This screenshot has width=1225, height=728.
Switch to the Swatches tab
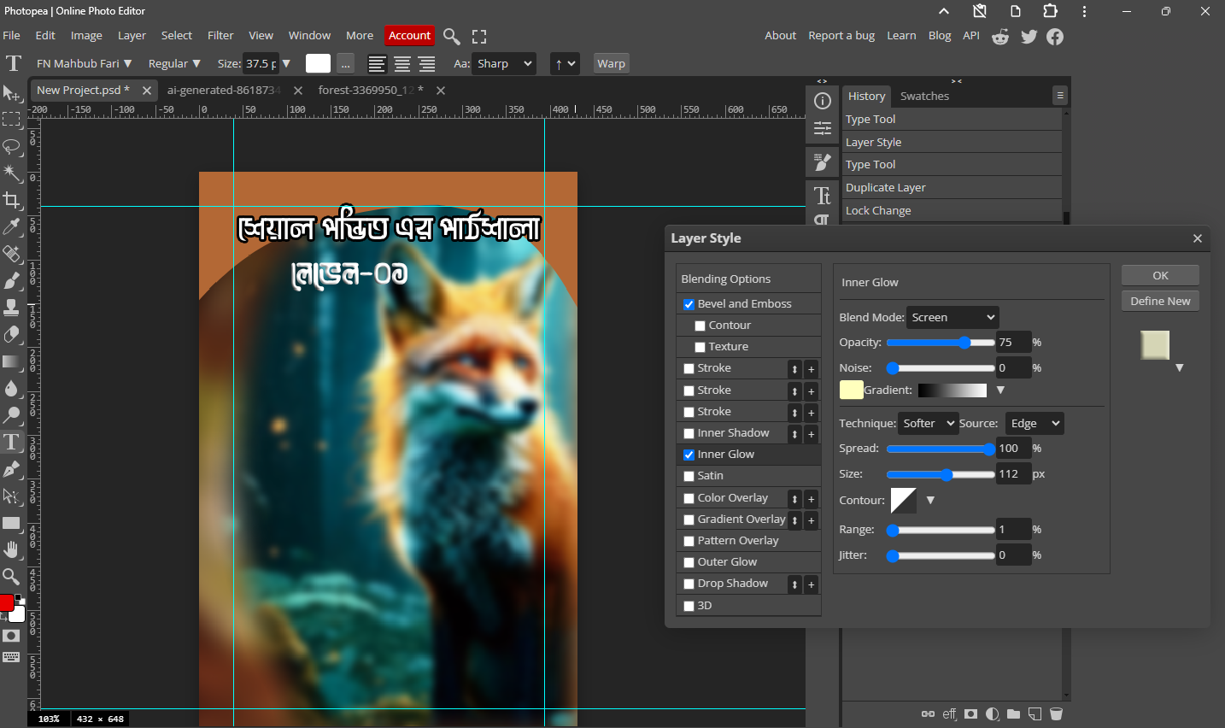[x=924, y=96]
